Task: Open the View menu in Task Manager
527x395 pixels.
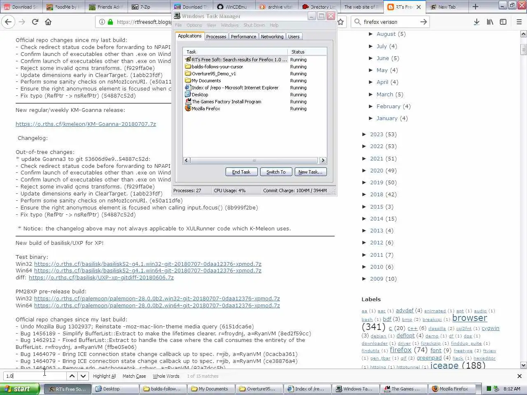Action: (211, 25)
